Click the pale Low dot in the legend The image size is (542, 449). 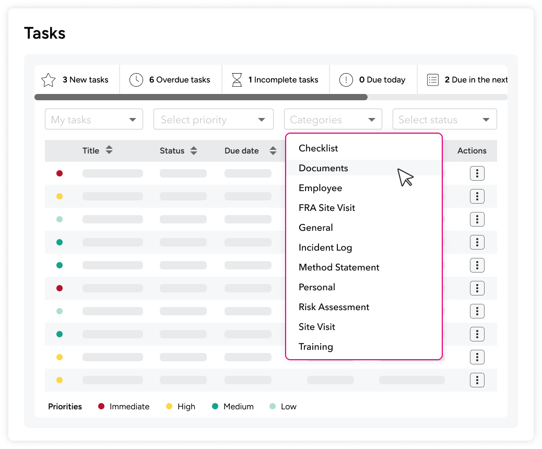click(x=273, y=406)
